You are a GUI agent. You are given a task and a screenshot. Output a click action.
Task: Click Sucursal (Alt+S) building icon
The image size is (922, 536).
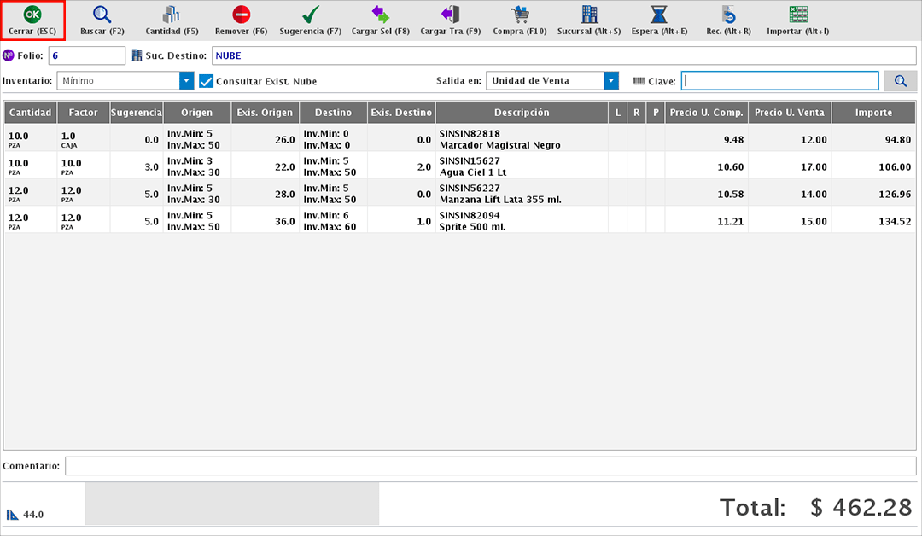(x=589, y=15)
